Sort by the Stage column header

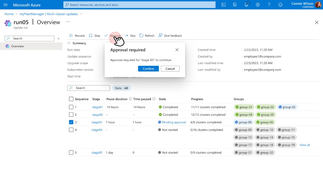pyautogui.click(x=96, y=99)
